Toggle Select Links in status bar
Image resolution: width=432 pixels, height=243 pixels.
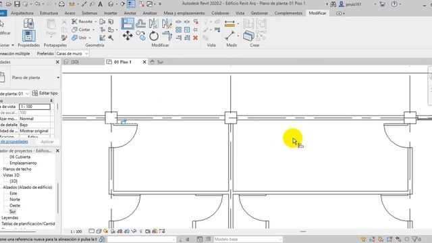(363, 239)
